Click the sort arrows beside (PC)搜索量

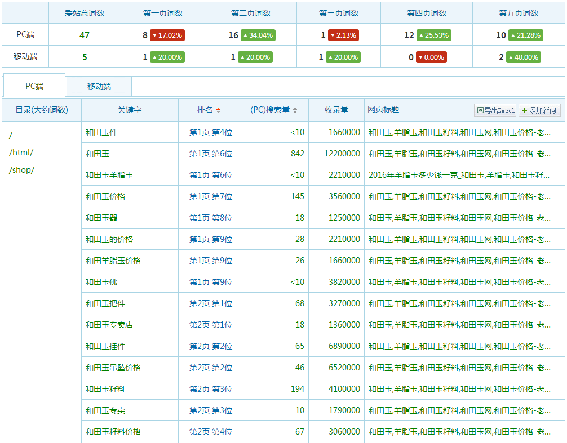[295, 110]
